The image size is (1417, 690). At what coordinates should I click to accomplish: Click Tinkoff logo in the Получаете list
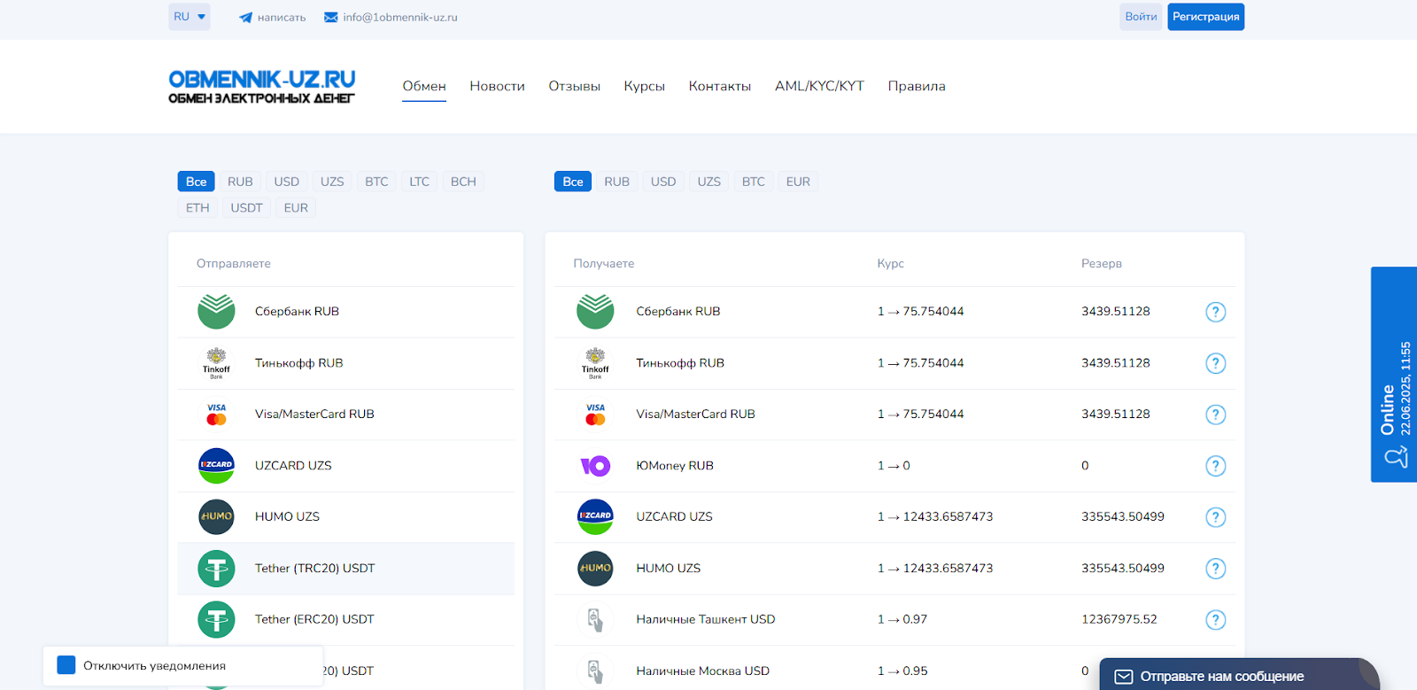tap(595, 363)
